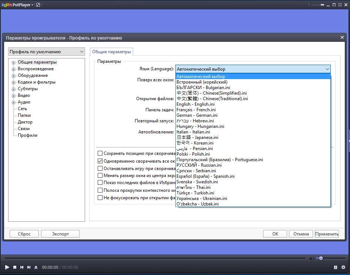This screenshot has height=275, width=350.
Task: Expand the 'Общие параметры' tree node
Action: [13, 62]
